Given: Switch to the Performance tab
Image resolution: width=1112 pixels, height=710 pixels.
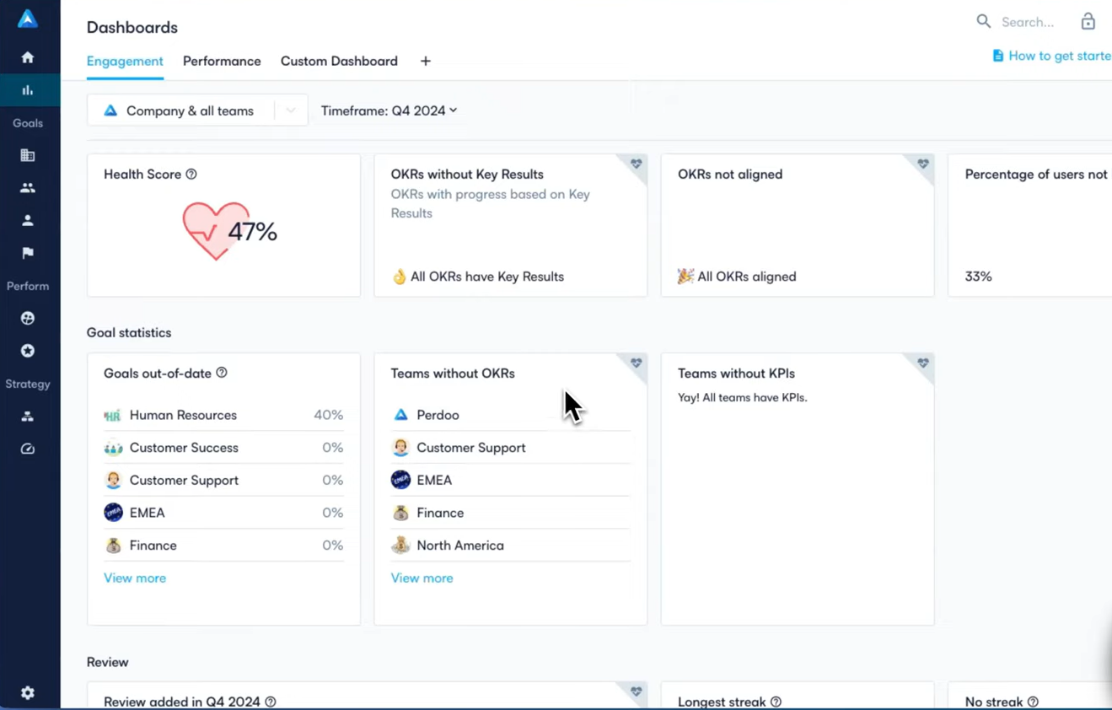Looking at the screenshot, I should (222, 62).
